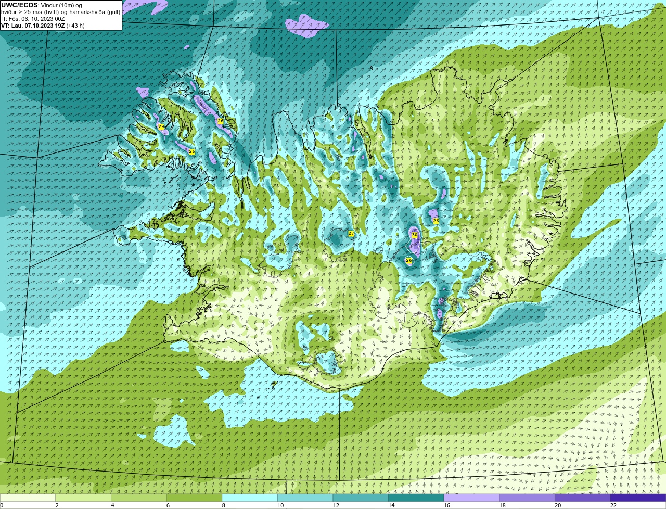
Task: Pick the 12–14 m/s medium teal swatch
Action: (x=361, y=498)
